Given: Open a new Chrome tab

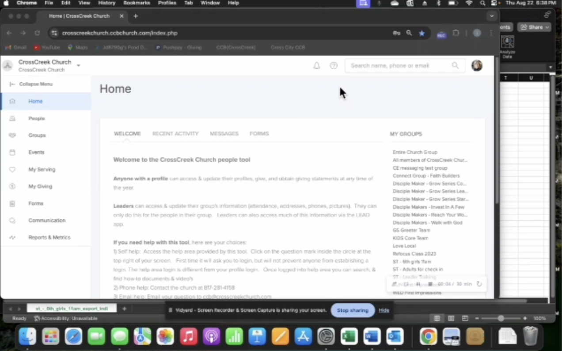Looking at the screenshot, I should [x=136, y=16].
